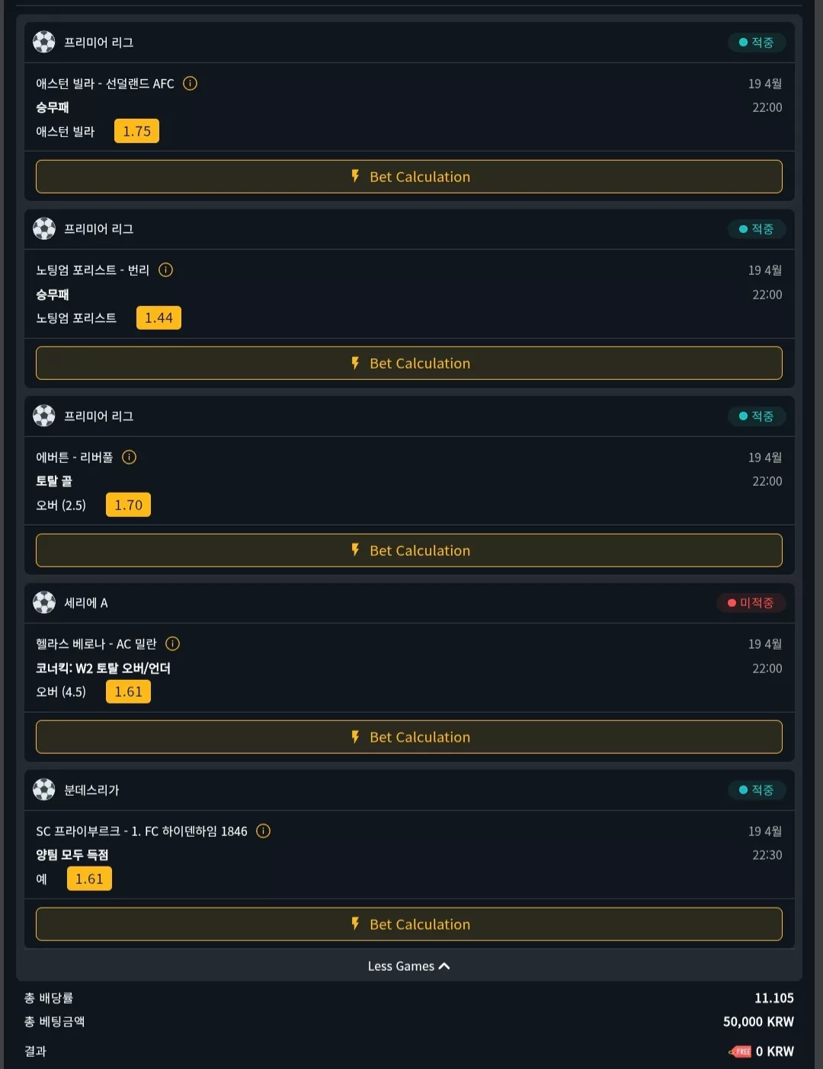823x1069 pixels.
Task: Select the 1.70 odds for 오버 (2.5)
Action: (128, 505)
